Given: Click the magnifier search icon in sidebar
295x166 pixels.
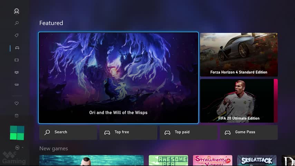Looking at the screenshot, I should point(17,23).
